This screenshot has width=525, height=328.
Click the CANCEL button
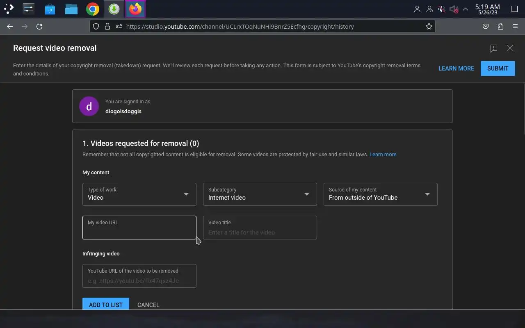[148, 305]
